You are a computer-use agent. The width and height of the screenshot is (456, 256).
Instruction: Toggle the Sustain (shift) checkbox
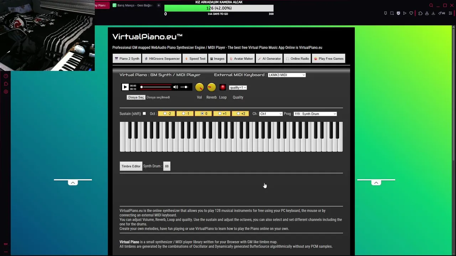click(x=144, y=114)
